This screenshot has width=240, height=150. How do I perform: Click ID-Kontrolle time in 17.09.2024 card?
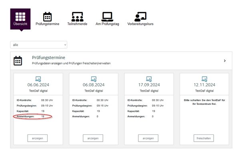click(158, 100)
